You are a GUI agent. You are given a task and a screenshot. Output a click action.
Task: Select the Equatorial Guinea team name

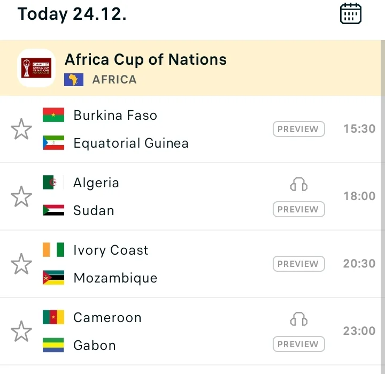coord(130,143)
